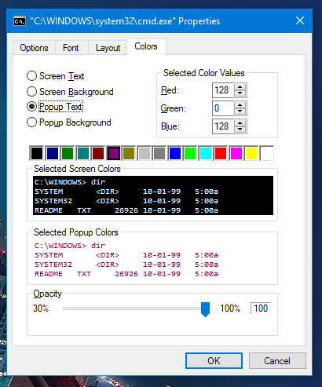Image resolution: width=322 pixels, height=387 pixels.
Task: Go to the Layout tab
Action: point(108,48)
